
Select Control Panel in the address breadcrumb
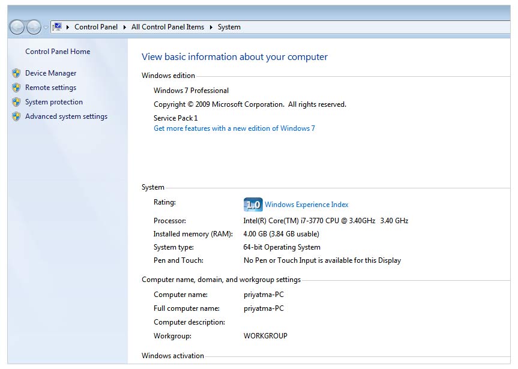pos(96,27)
